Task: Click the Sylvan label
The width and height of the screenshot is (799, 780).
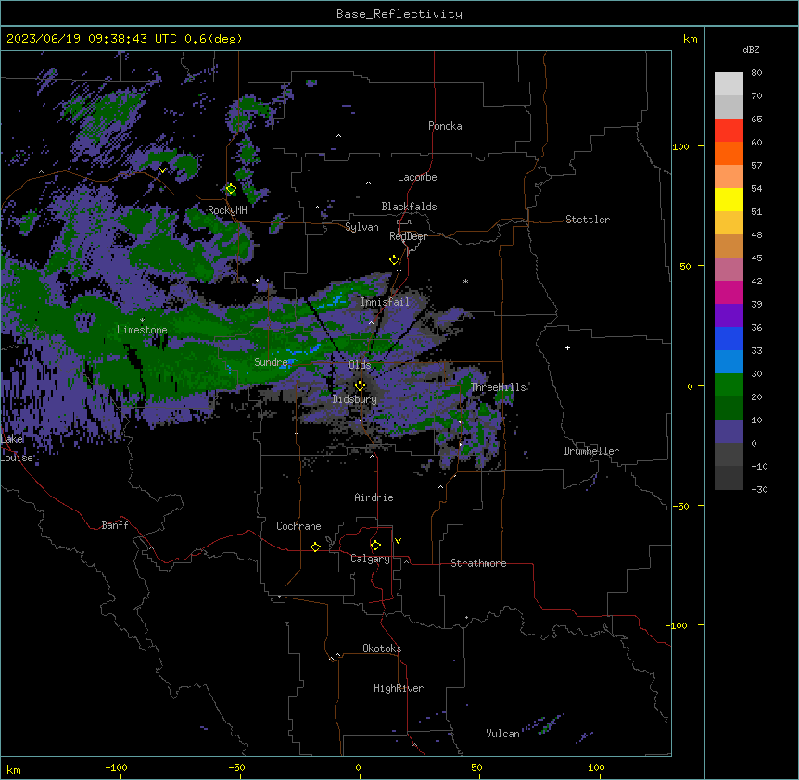Action: (x=361, y=227)
